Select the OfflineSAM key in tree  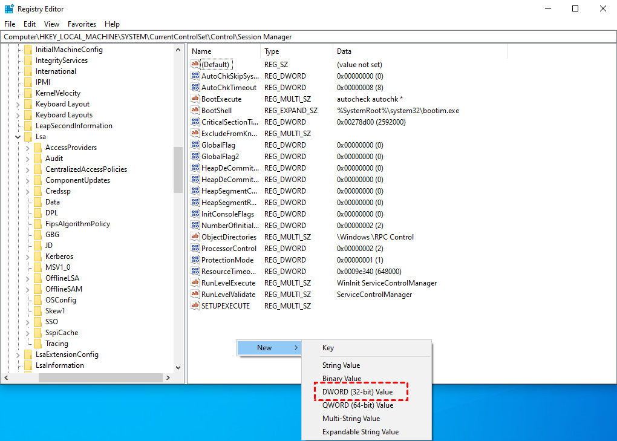[x=62, y=289]
